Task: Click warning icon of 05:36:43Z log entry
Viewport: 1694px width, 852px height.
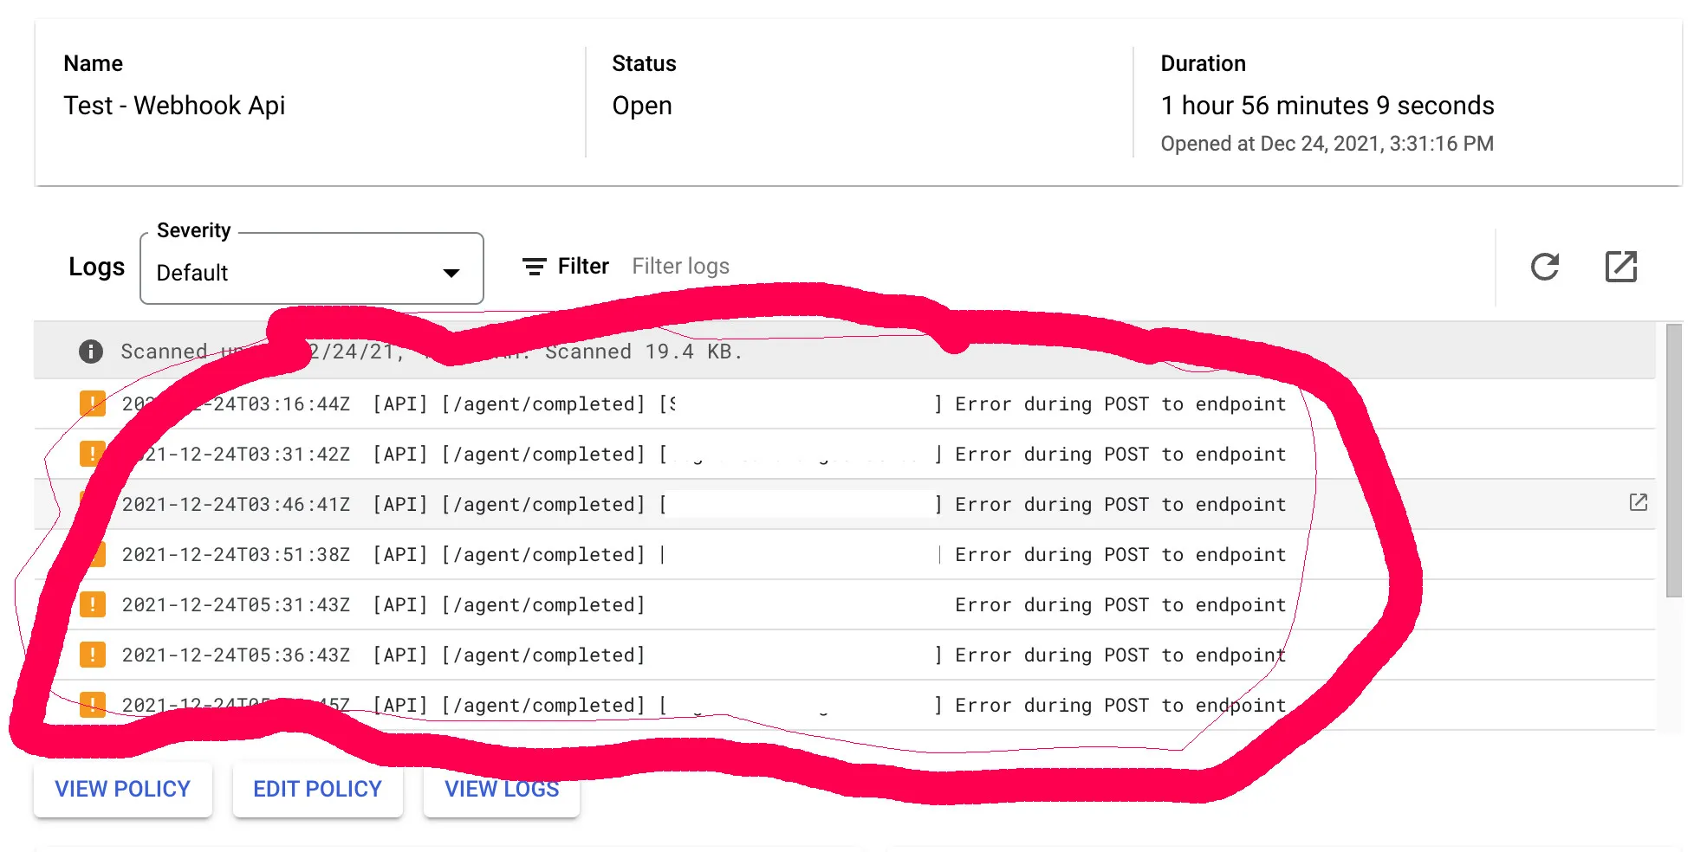Action: coord(93,655)
